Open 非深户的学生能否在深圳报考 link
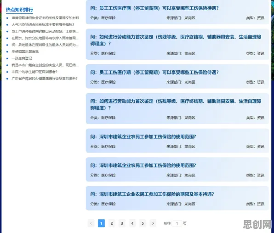This screenshot has height=233, width=274. coord(34,72)
